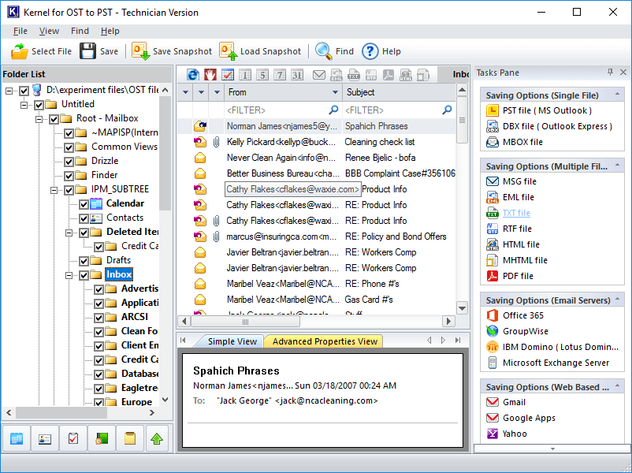Toggle the Drizzle folder checkbox
The width and height of the screenshot is (632, 473).
point(69,162)
